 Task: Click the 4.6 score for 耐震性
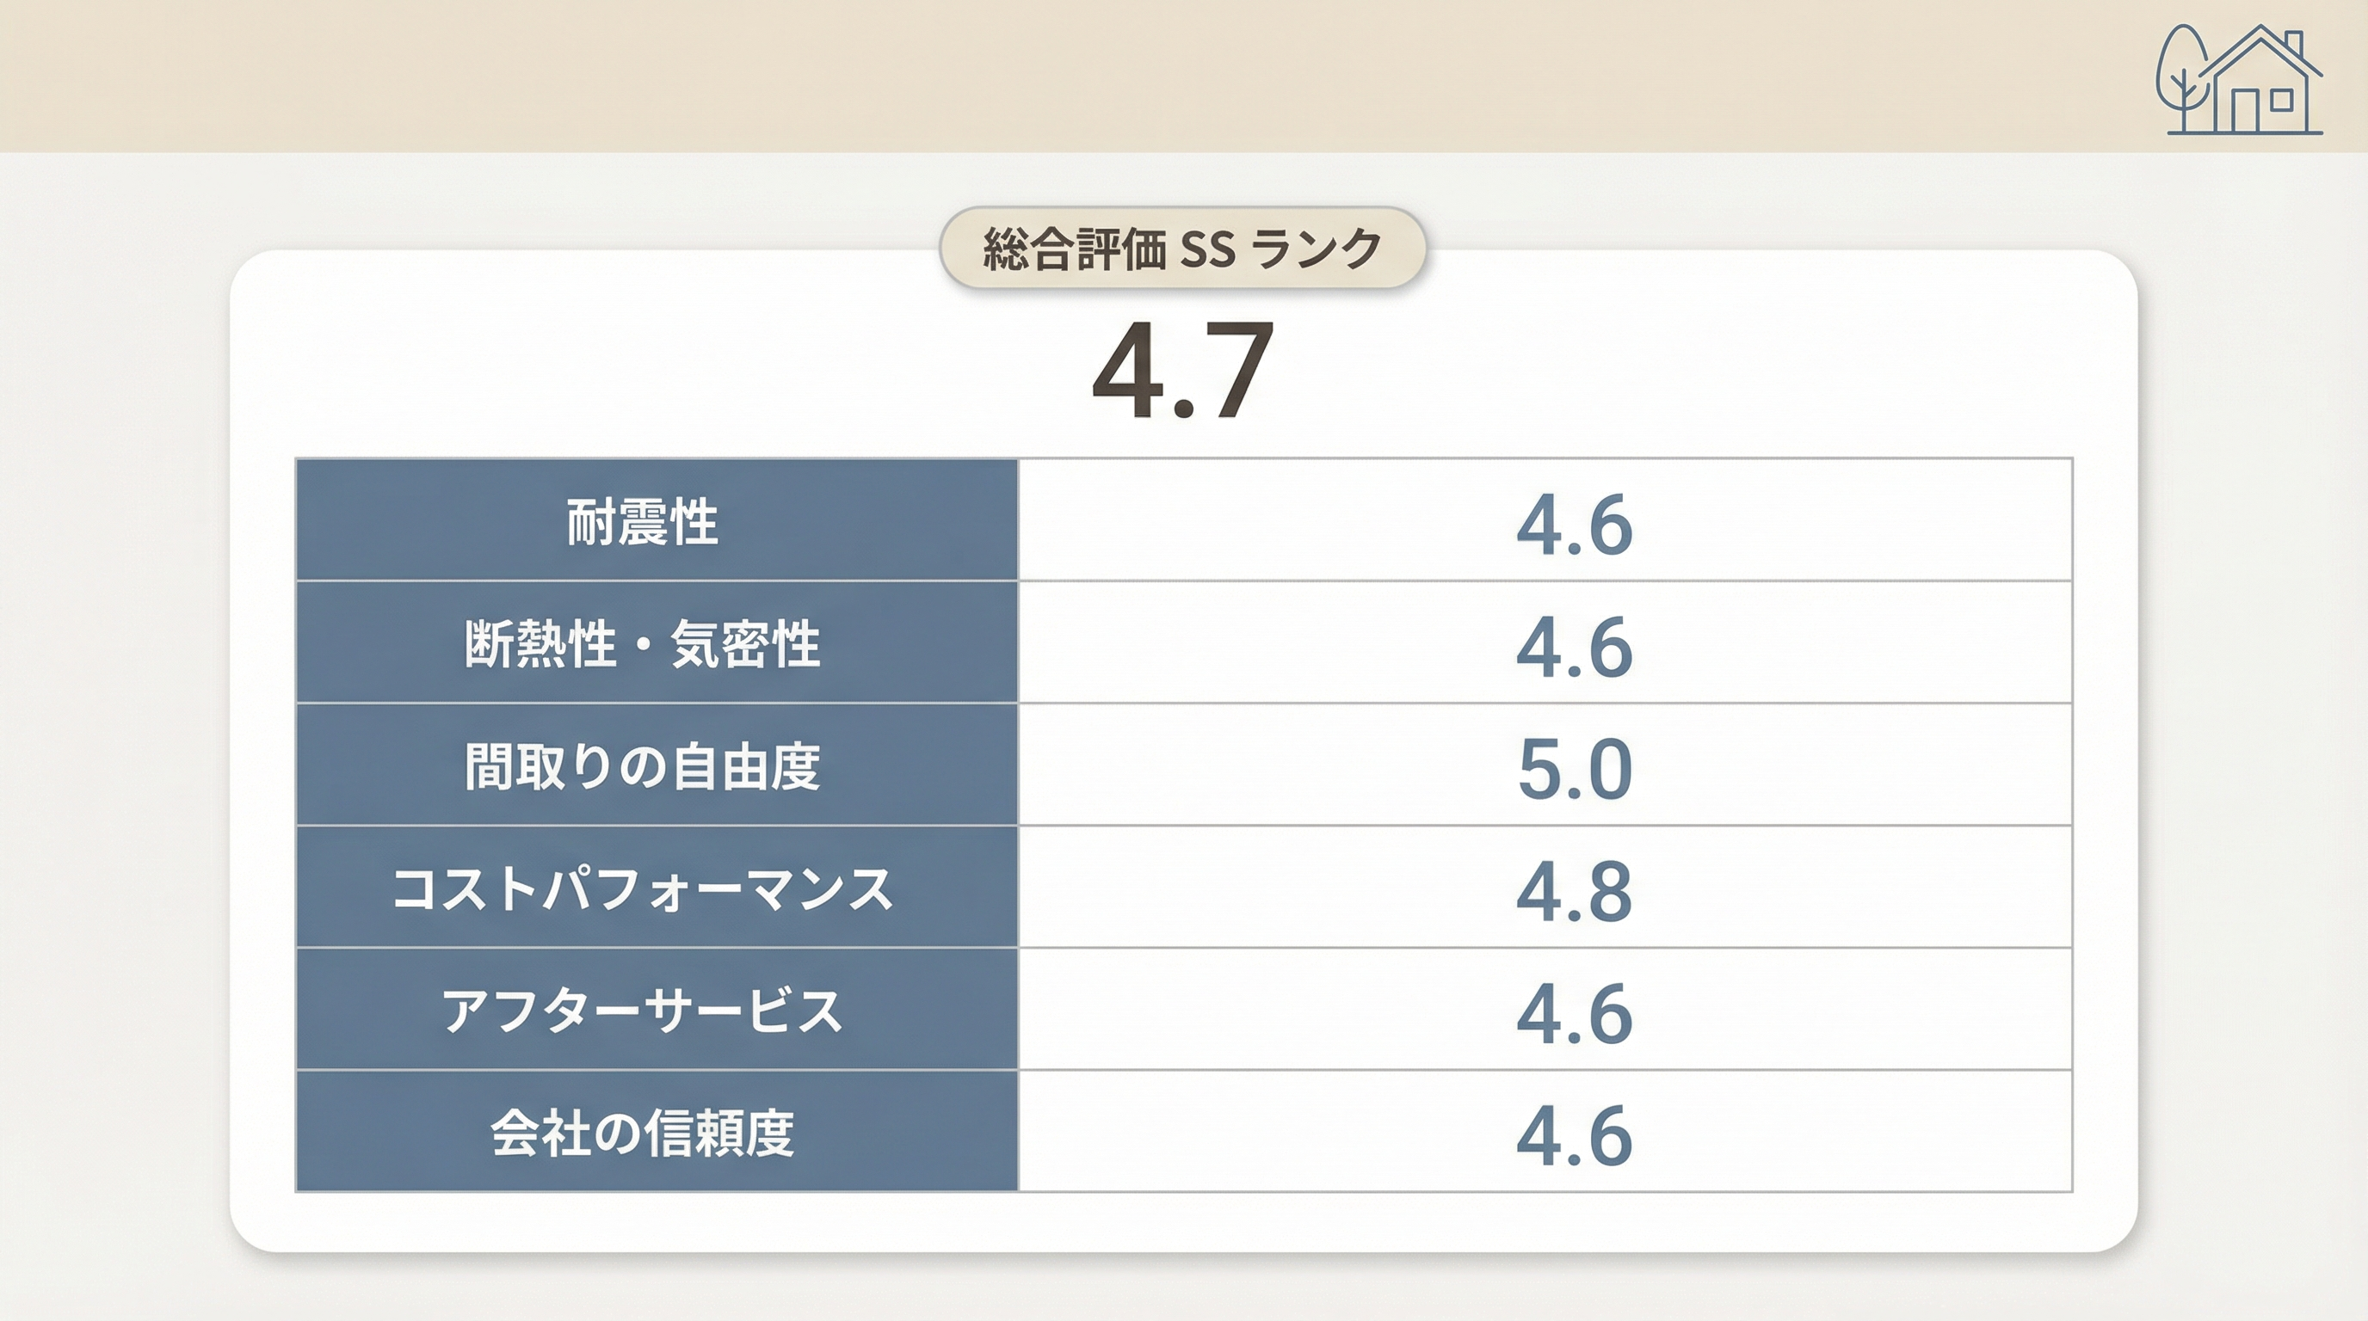tap(1574, 525)
